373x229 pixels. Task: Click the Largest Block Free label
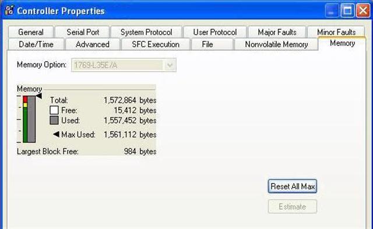[x=48, y=152]
